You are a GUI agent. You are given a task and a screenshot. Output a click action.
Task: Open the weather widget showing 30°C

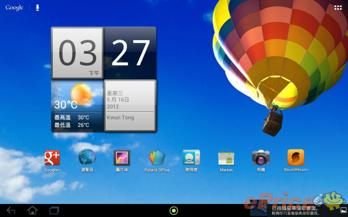[x=77, y=106]
